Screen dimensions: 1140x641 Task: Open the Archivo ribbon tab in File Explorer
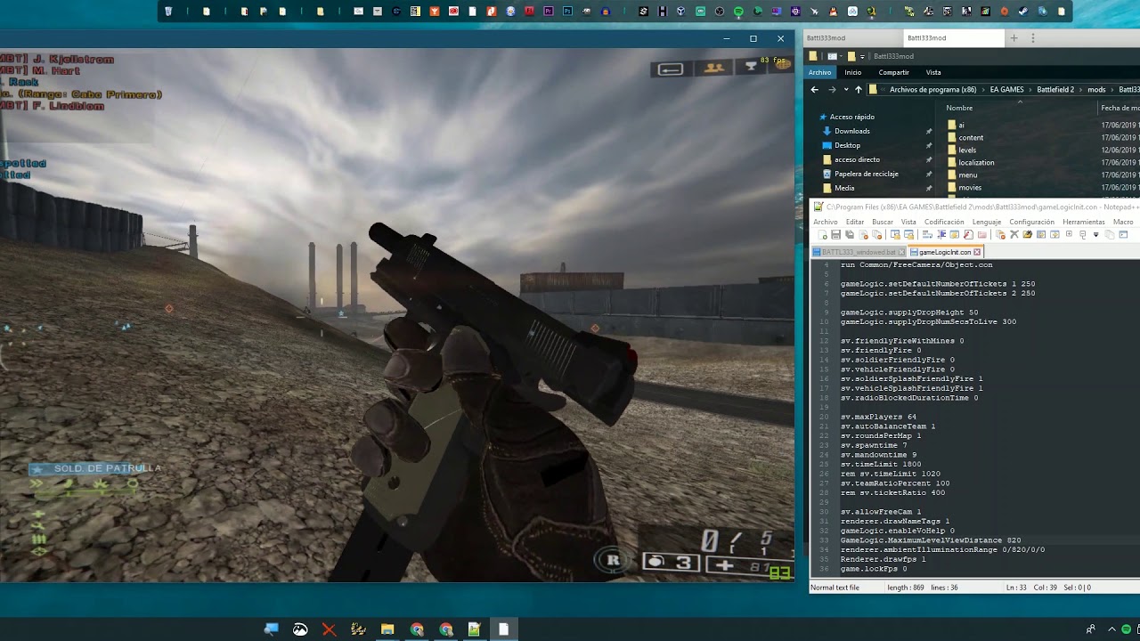[820, 72]
